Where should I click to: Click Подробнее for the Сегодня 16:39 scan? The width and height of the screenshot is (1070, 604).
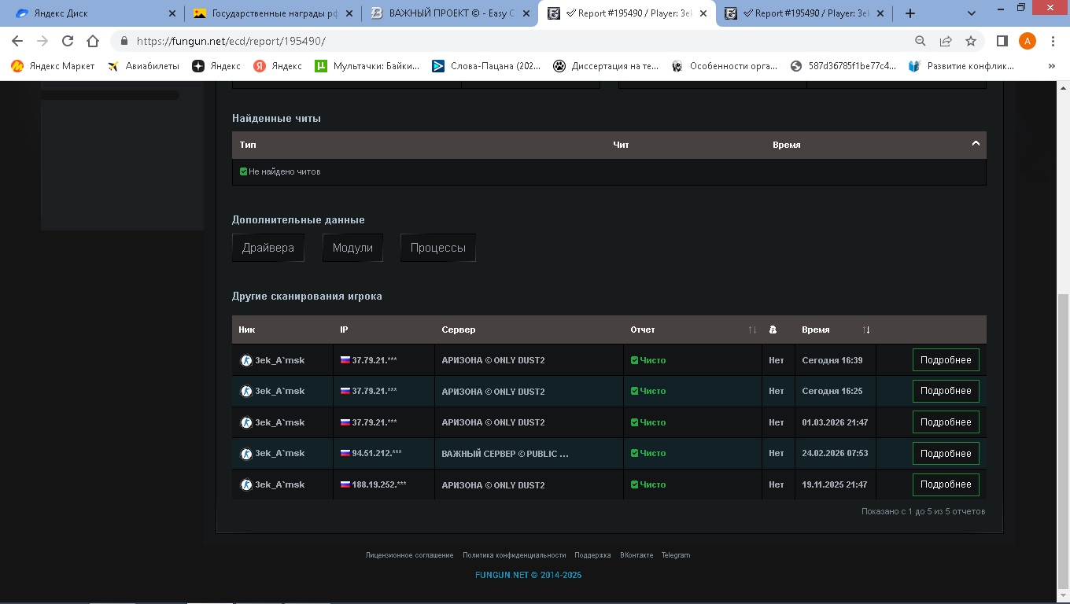945,360
